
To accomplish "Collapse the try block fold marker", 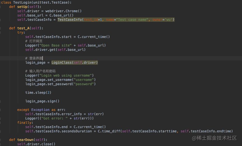I will (0, 33).
